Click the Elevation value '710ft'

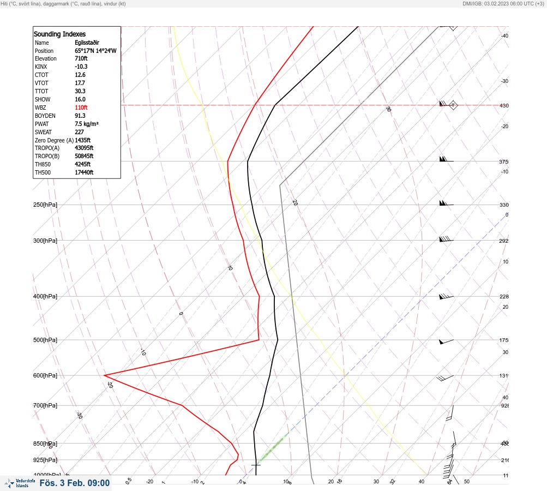[81, 58]
